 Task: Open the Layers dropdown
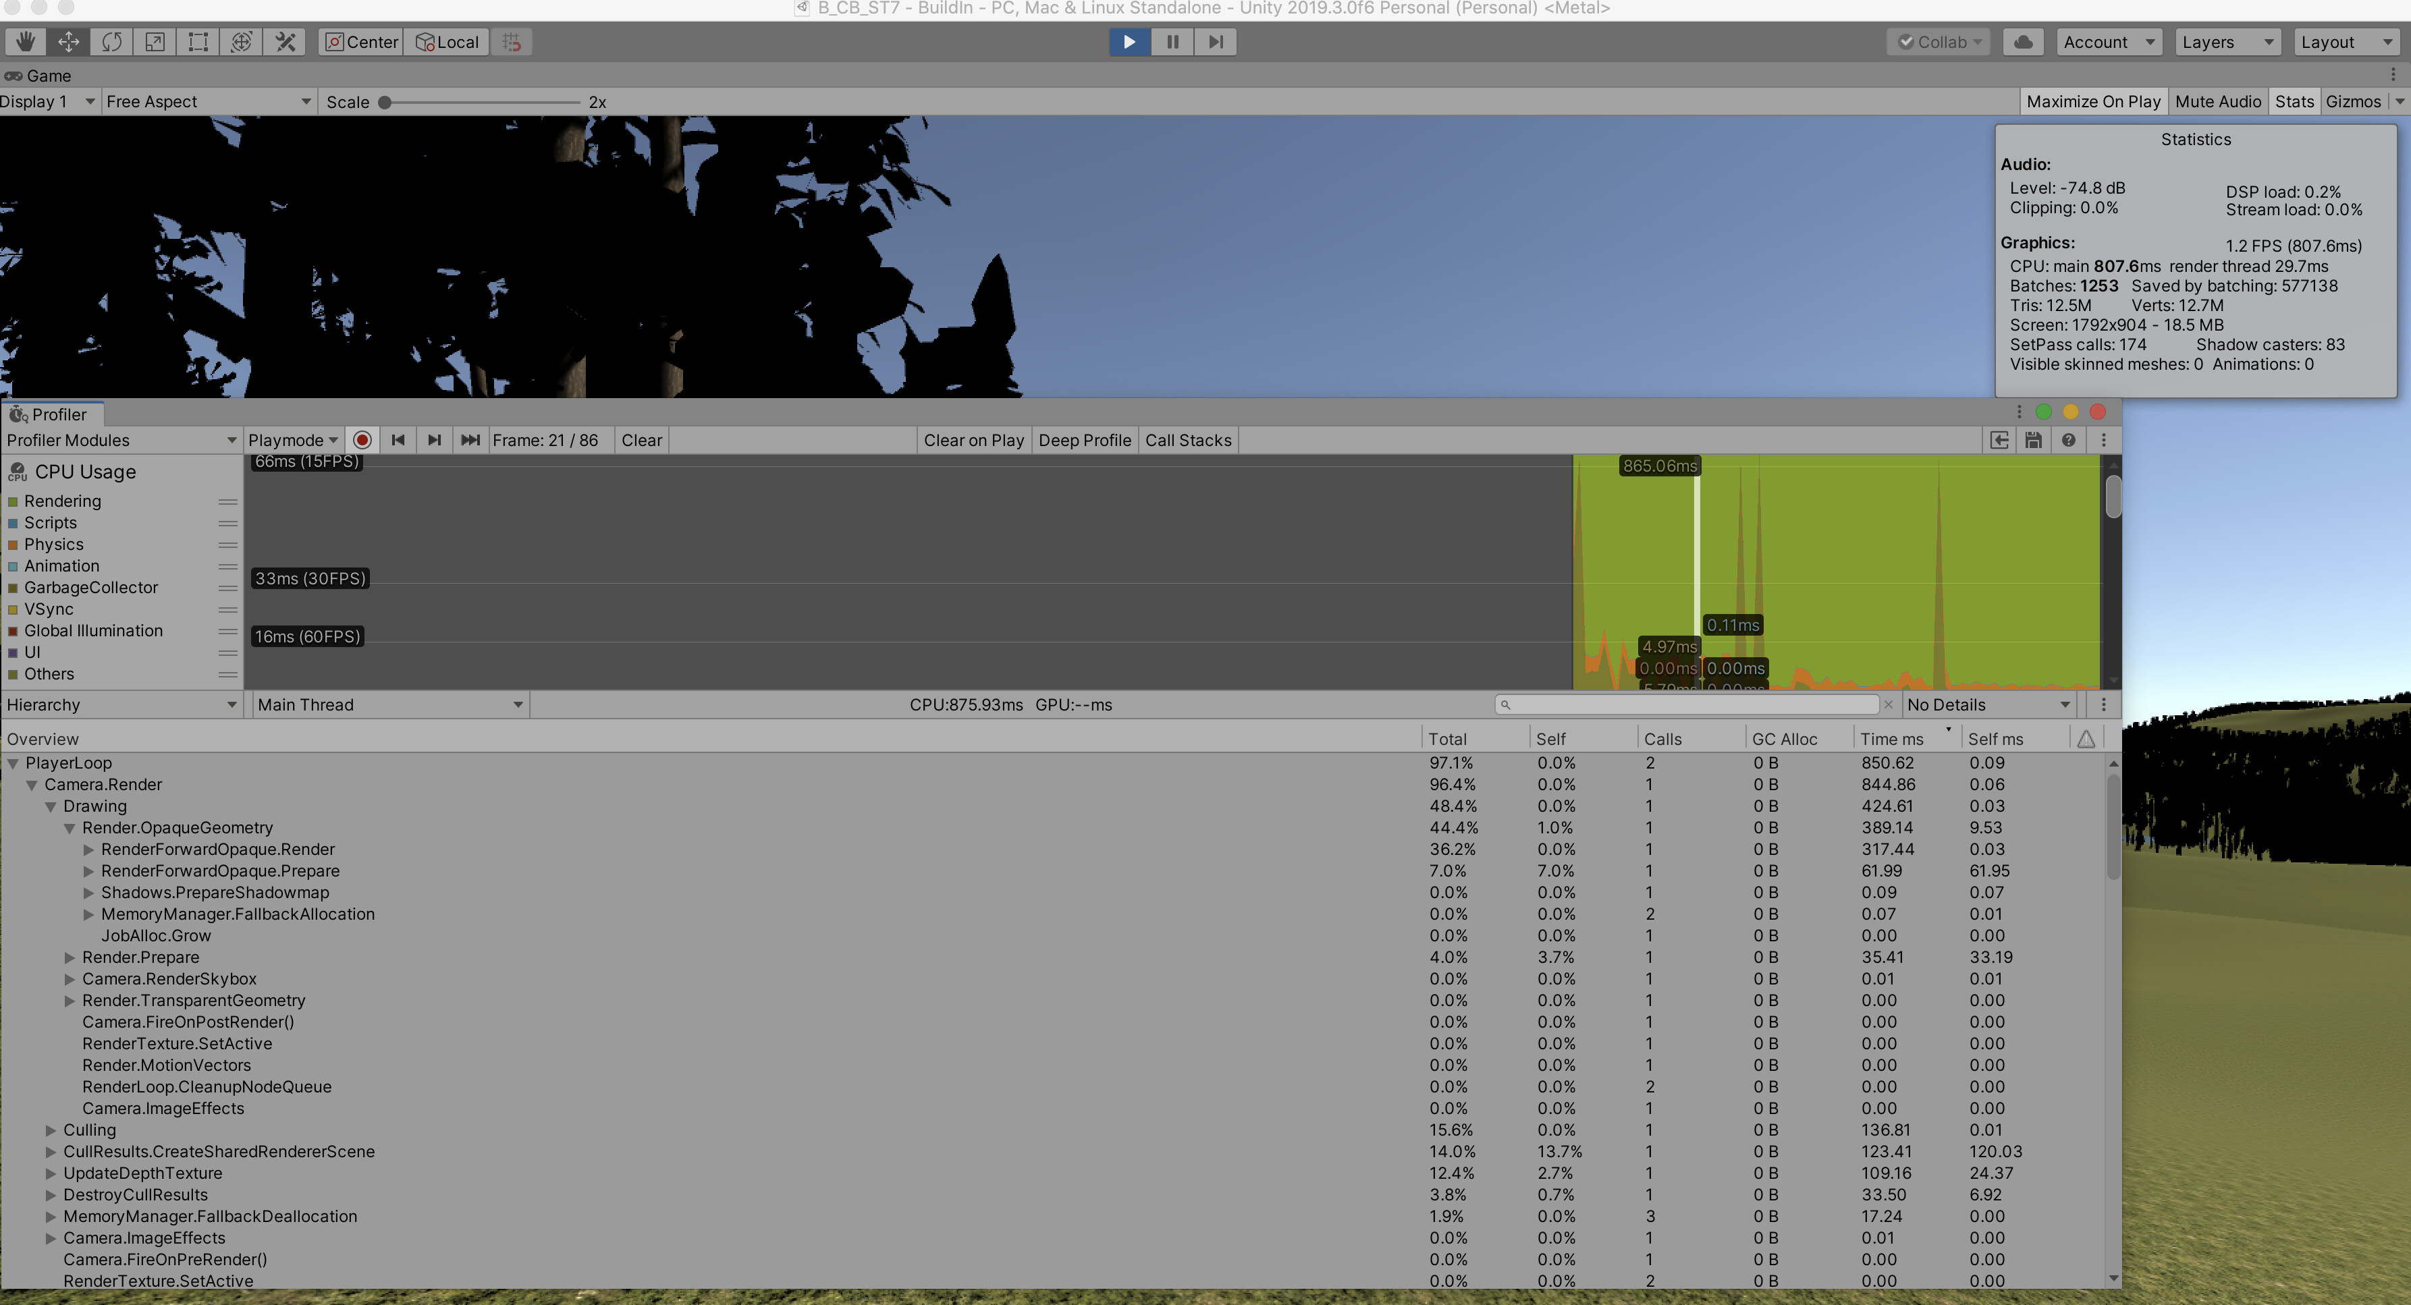click(2225, 41)
